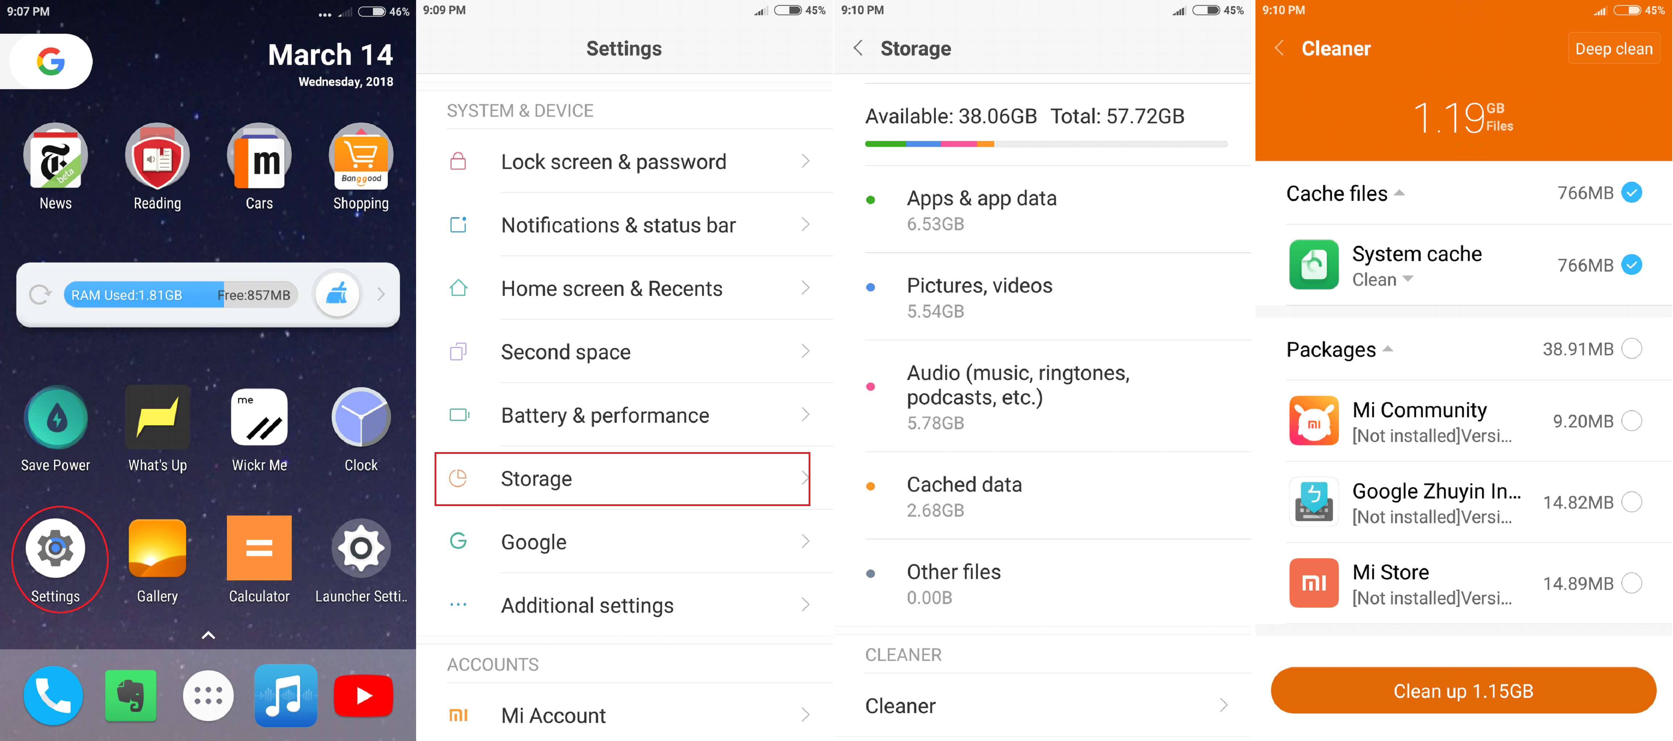Tap the Google search widget
Screen dimensions: 1673x741
click(50, 62)
